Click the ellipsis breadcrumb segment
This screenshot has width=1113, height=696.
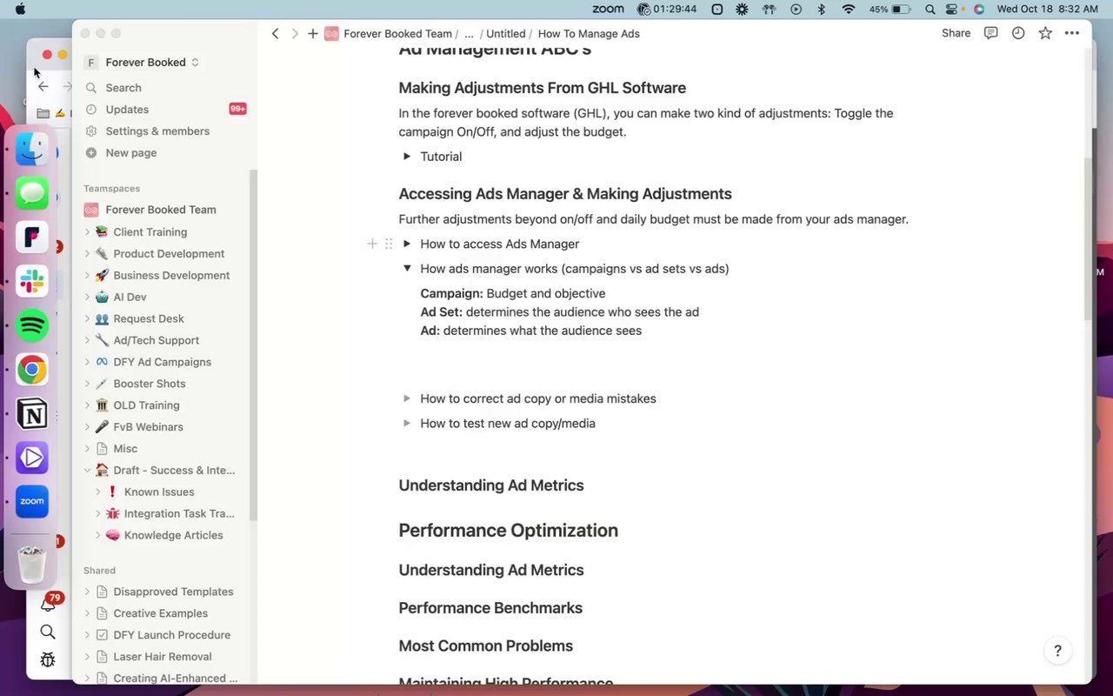click(470, 34)
